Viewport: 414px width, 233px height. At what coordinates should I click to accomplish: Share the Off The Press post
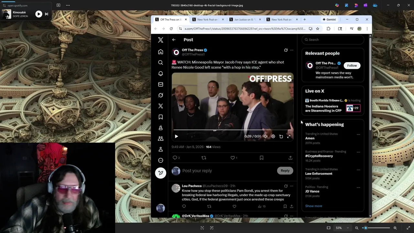290,158
